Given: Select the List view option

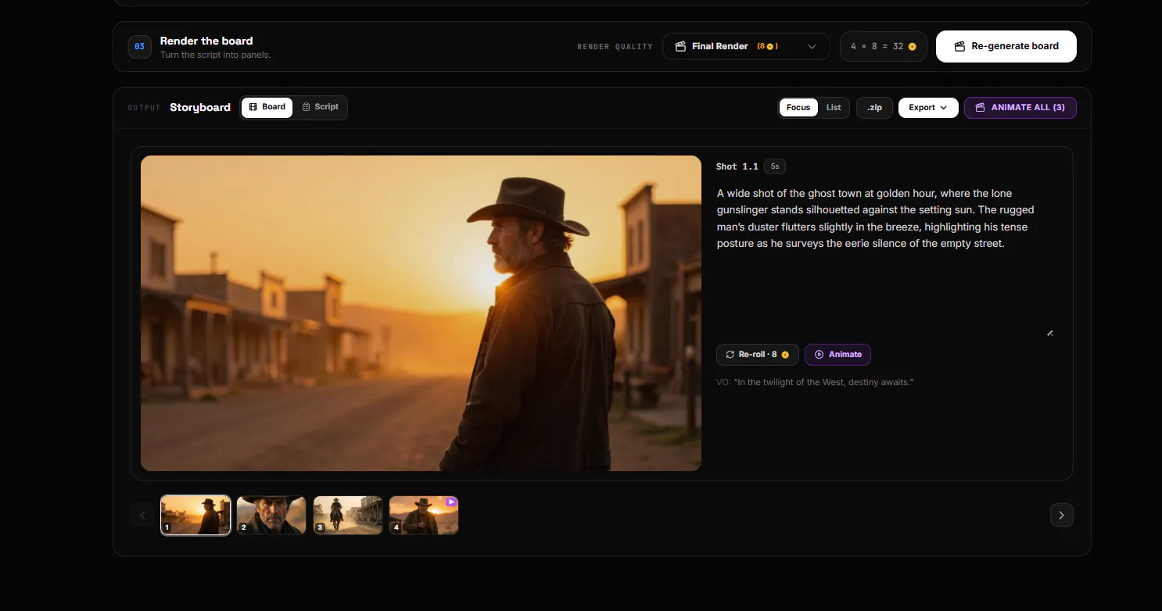Looking at the screenshot, I should [834, 107].
